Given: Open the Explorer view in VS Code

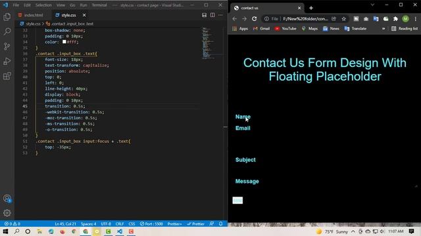Looking at the screenshot, I should [7, 17].
